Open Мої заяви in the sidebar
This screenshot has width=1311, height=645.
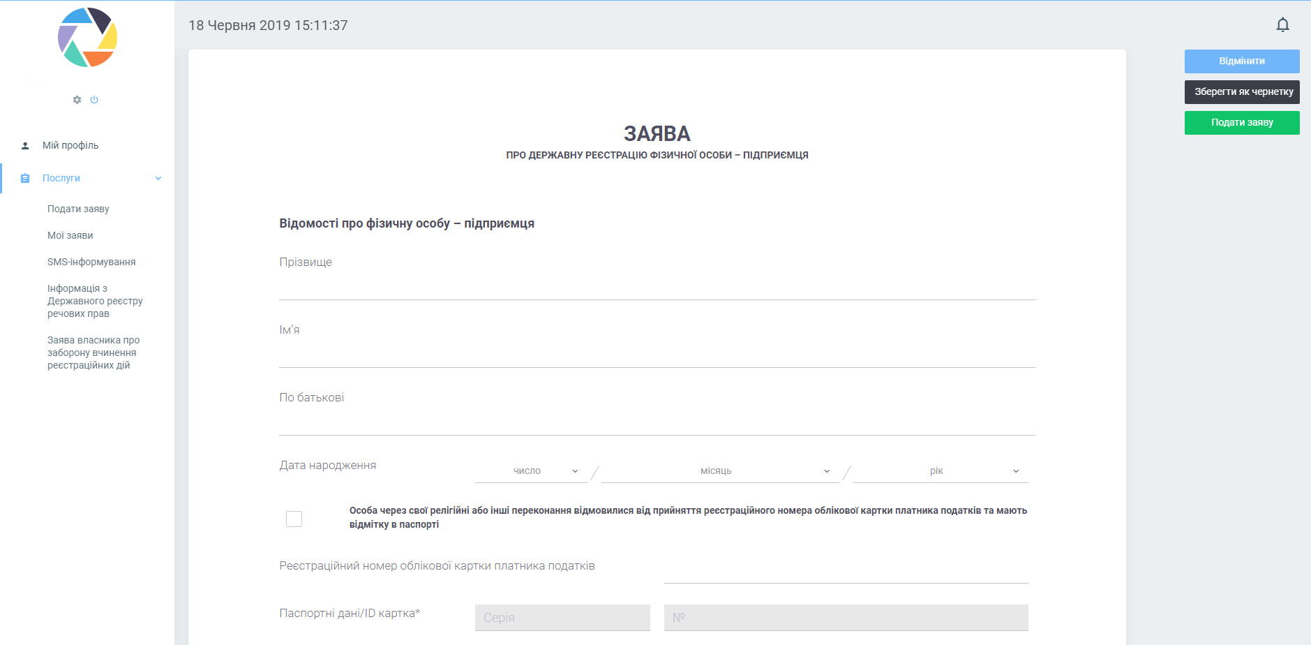(70, 235)
